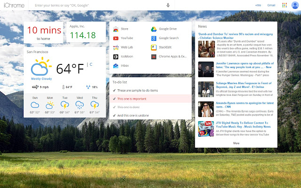Click the wind speed arrow icon

click(35, 87)
